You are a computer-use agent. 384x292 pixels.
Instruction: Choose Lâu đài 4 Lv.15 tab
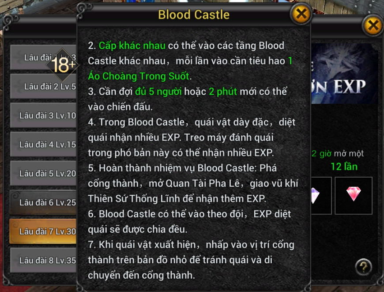point(43,144)
